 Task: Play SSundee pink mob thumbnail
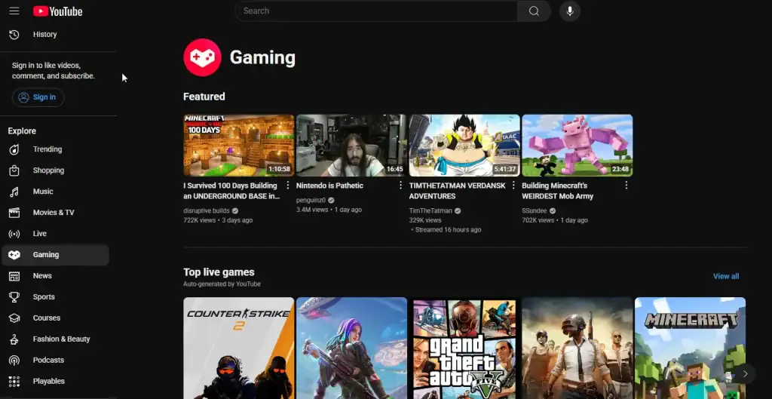tap(577, 146)
